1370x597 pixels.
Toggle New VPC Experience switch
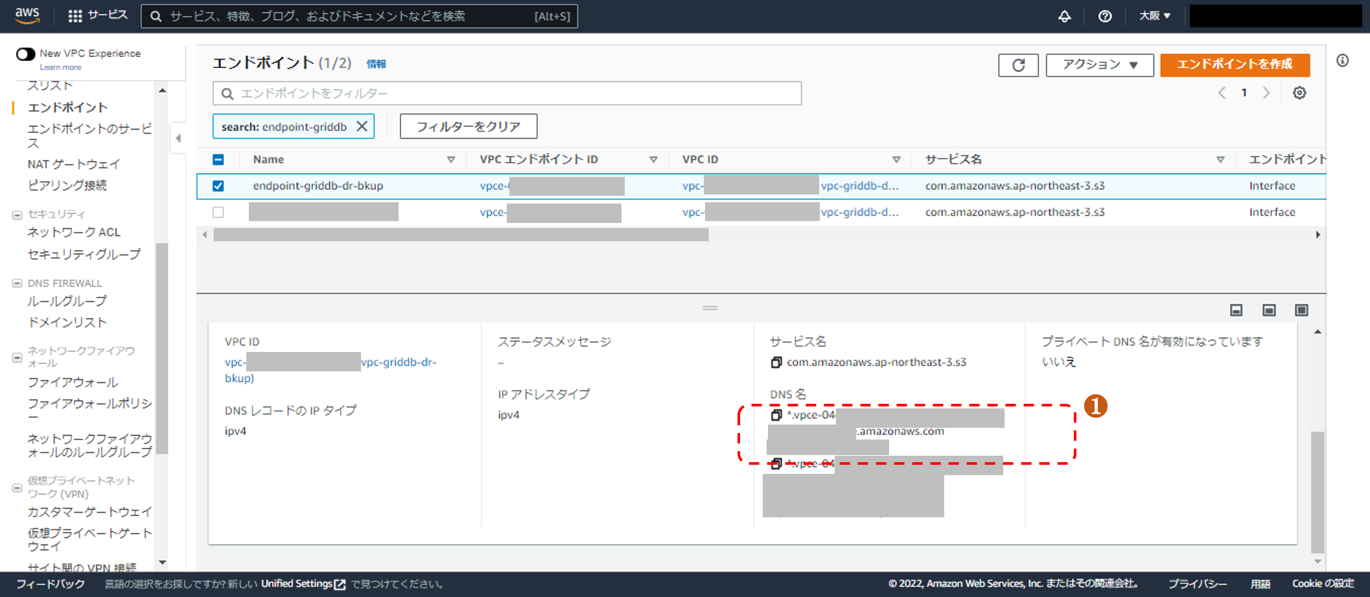pos(26,54)
